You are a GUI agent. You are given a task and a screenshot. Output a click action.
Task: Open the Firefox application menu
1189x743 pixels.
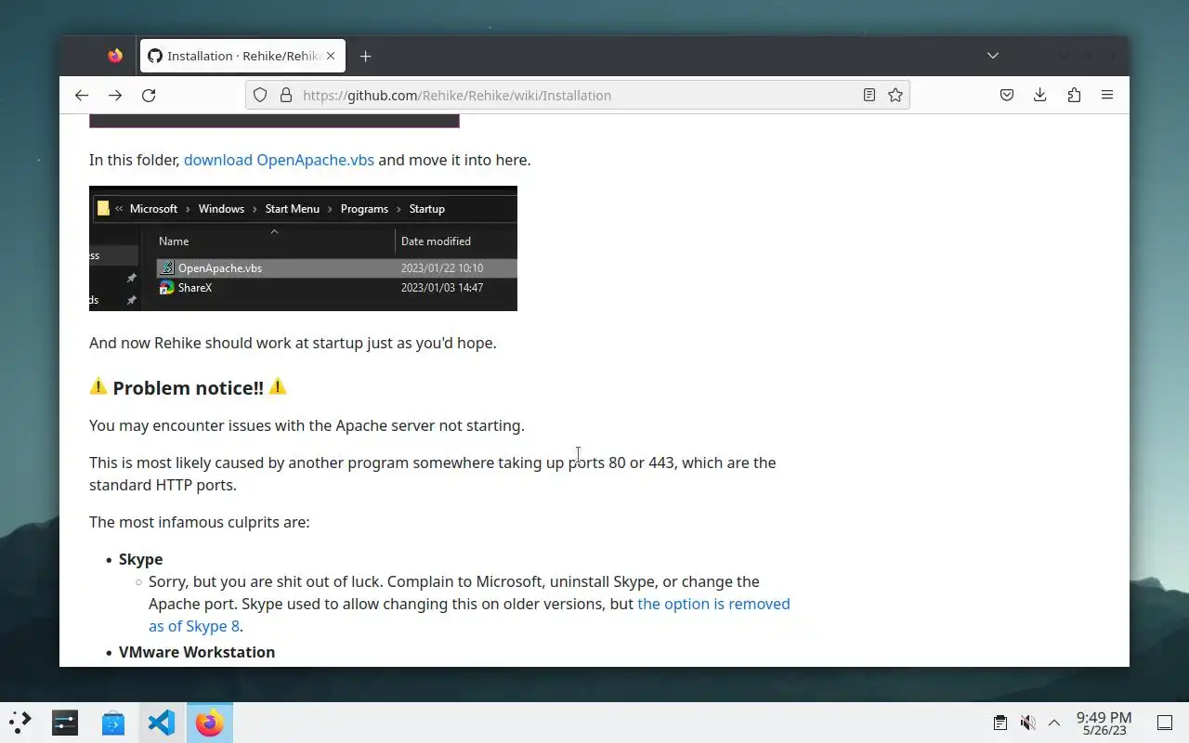[x=1107, y=95]
